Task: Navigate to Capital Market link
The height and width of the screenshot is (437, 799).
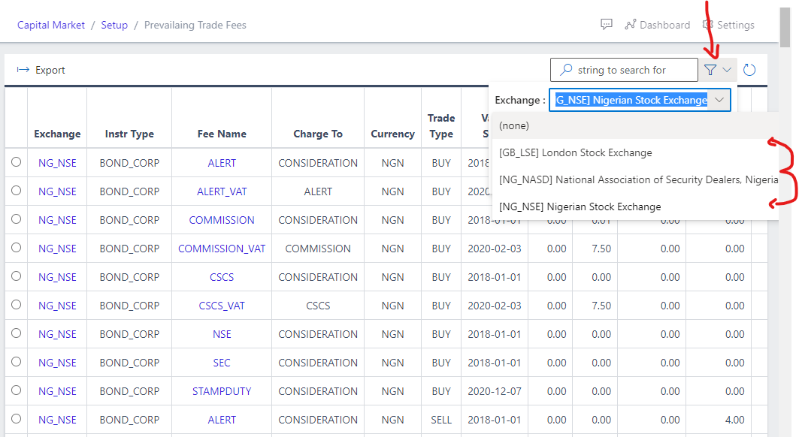Action: [50, 24]
